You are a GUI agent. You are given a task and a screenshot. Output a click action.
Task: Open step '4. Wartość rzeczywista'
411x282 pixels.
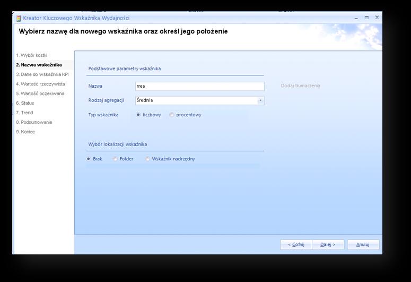pyautogui.click(x=40, y=84)
